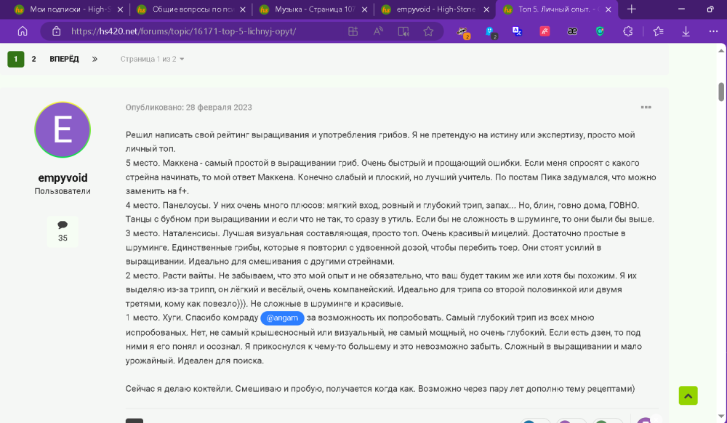Click the "ВПЕРЁД" next page link
Screen dimensions: 727x423
[x=64, y=59]
